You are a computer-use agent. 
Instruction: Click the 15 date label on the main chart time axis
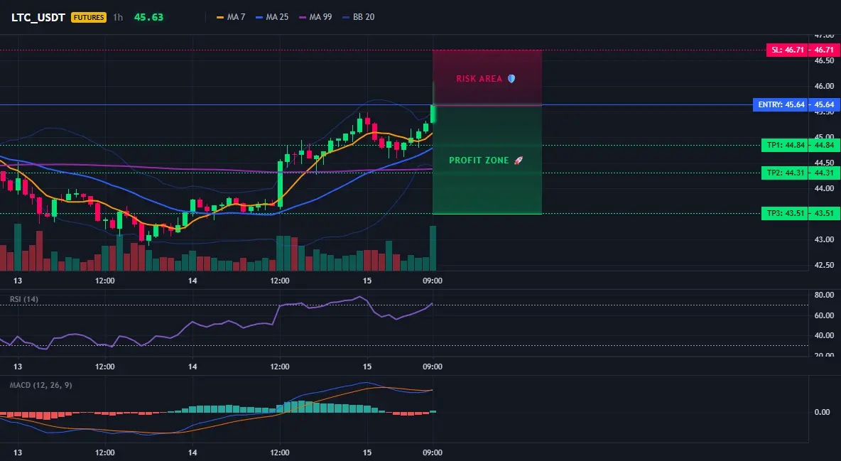pyautogui.click(x=367, y=281)
